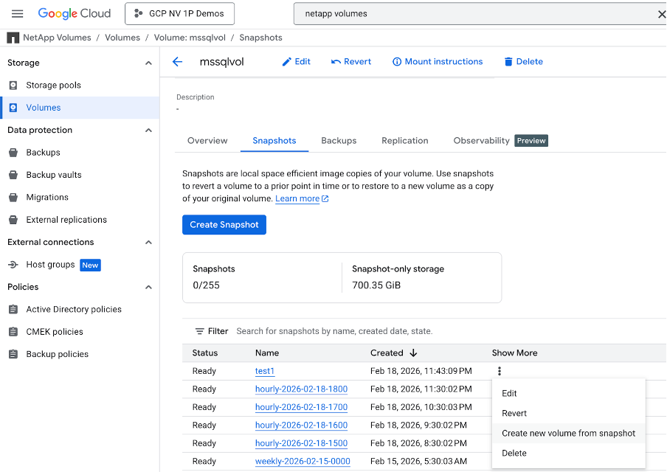Click the External replications sidebar icon
Image resolution: width=667 pixels, height=472 pixels.
click(x=13, y=220)
